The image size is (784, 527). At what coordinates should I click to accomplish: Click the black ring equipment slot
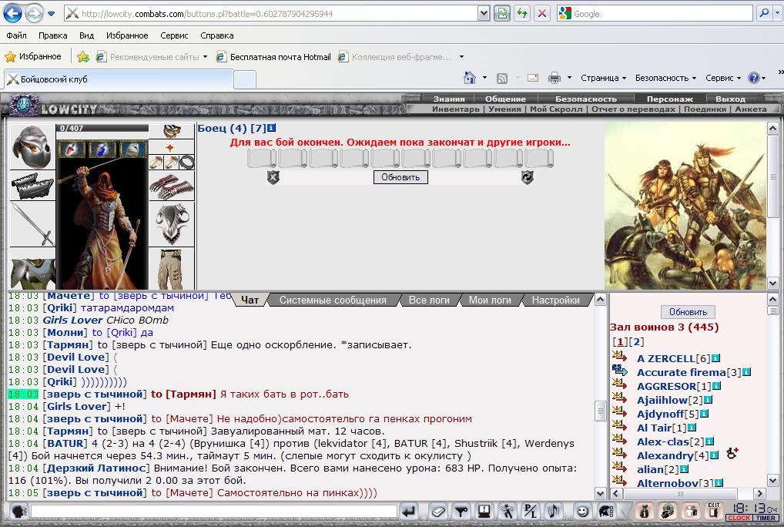[187, 163]
